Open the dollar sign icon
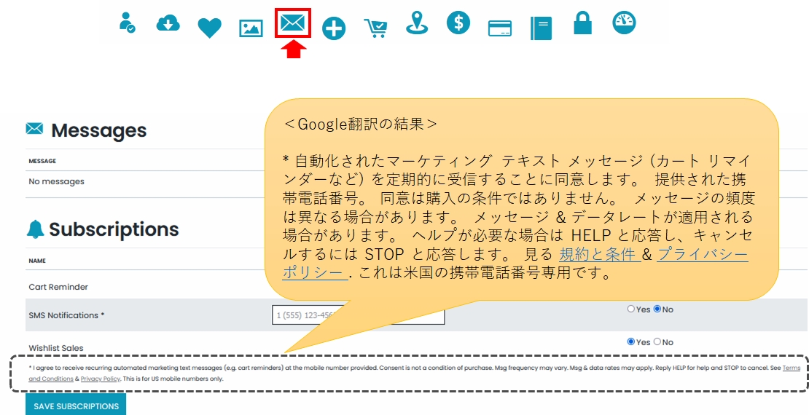Viewport: 809px width, 415px height. [458, 23]
